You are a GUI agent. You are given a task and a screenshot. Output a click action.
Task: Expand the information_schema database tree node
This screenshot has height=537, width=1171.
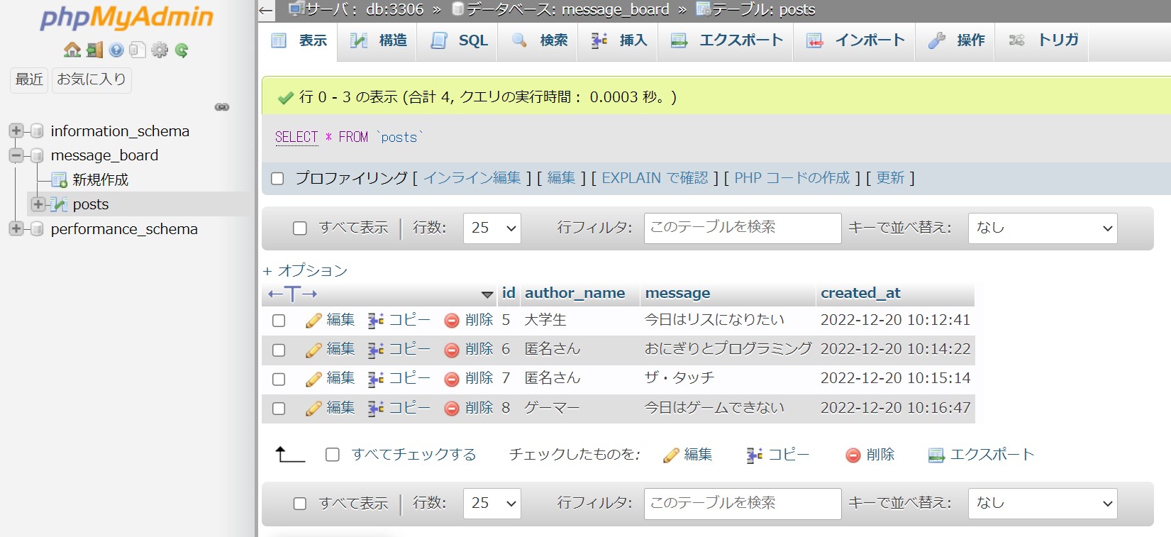(16, 131)
